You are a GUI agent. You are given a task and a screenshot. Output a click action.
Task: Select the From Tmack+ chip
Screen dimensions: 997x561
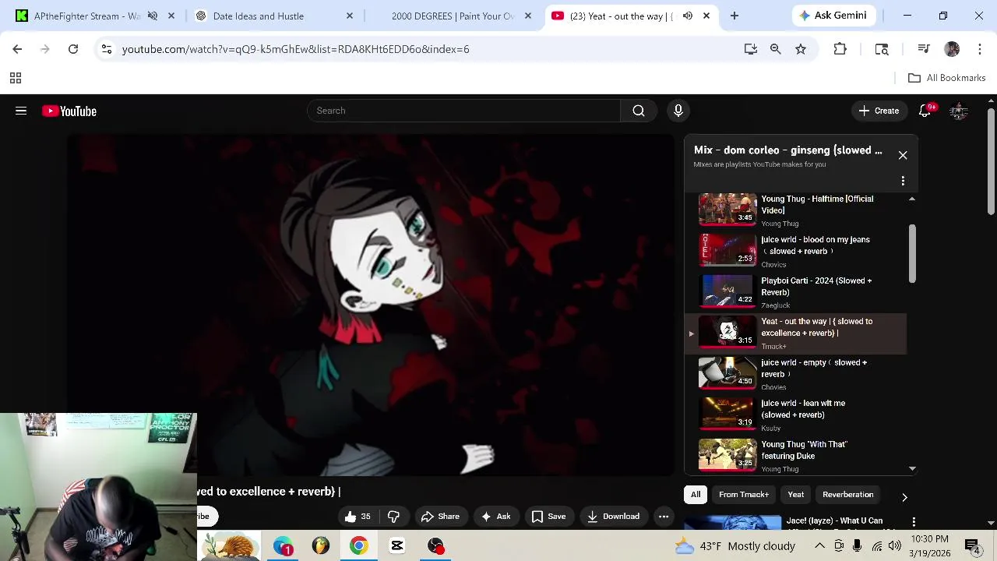744,495
